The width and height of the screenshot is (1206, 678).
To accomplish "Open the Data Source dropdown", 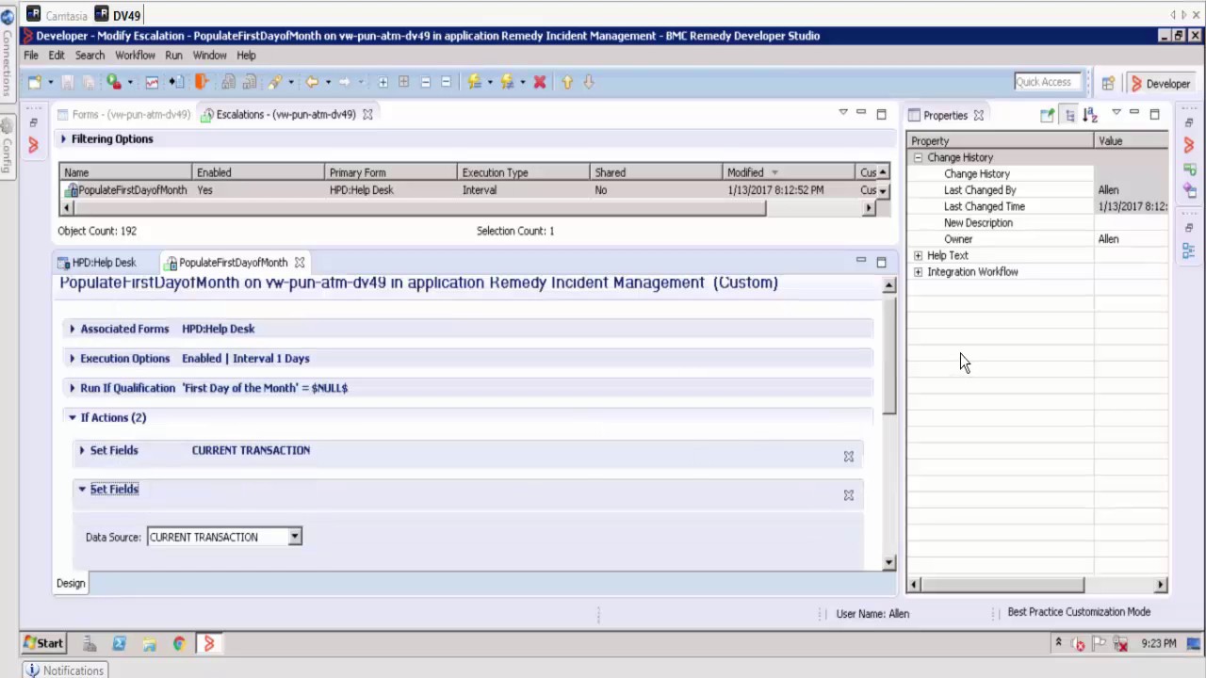I will click(x=295, y=537).
